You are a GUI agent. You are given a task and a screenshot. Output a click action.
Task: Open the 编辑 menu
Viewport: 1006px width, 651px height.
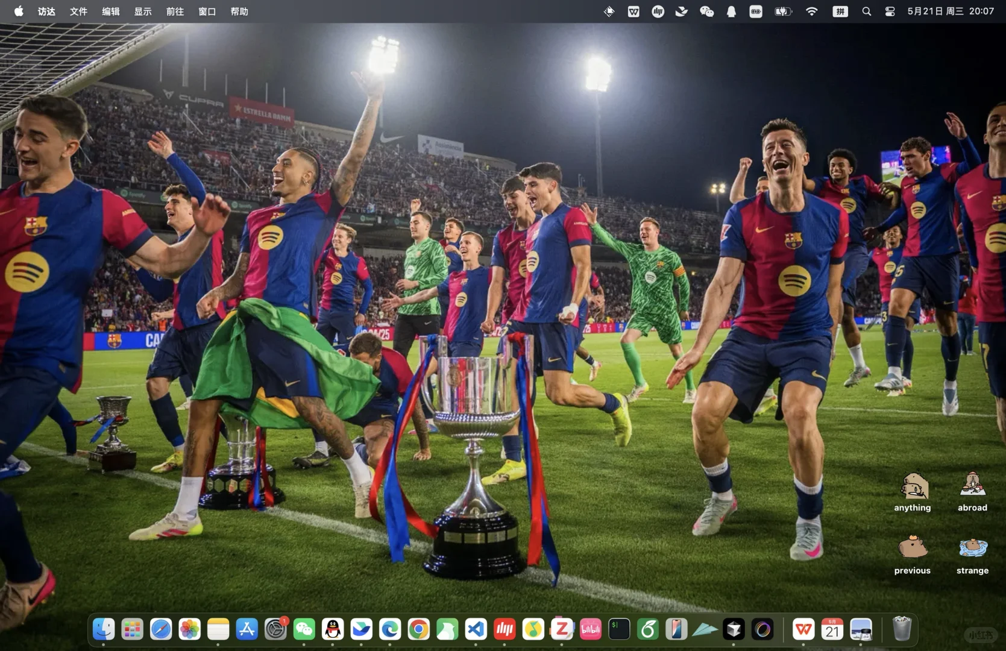click(111, 11)
